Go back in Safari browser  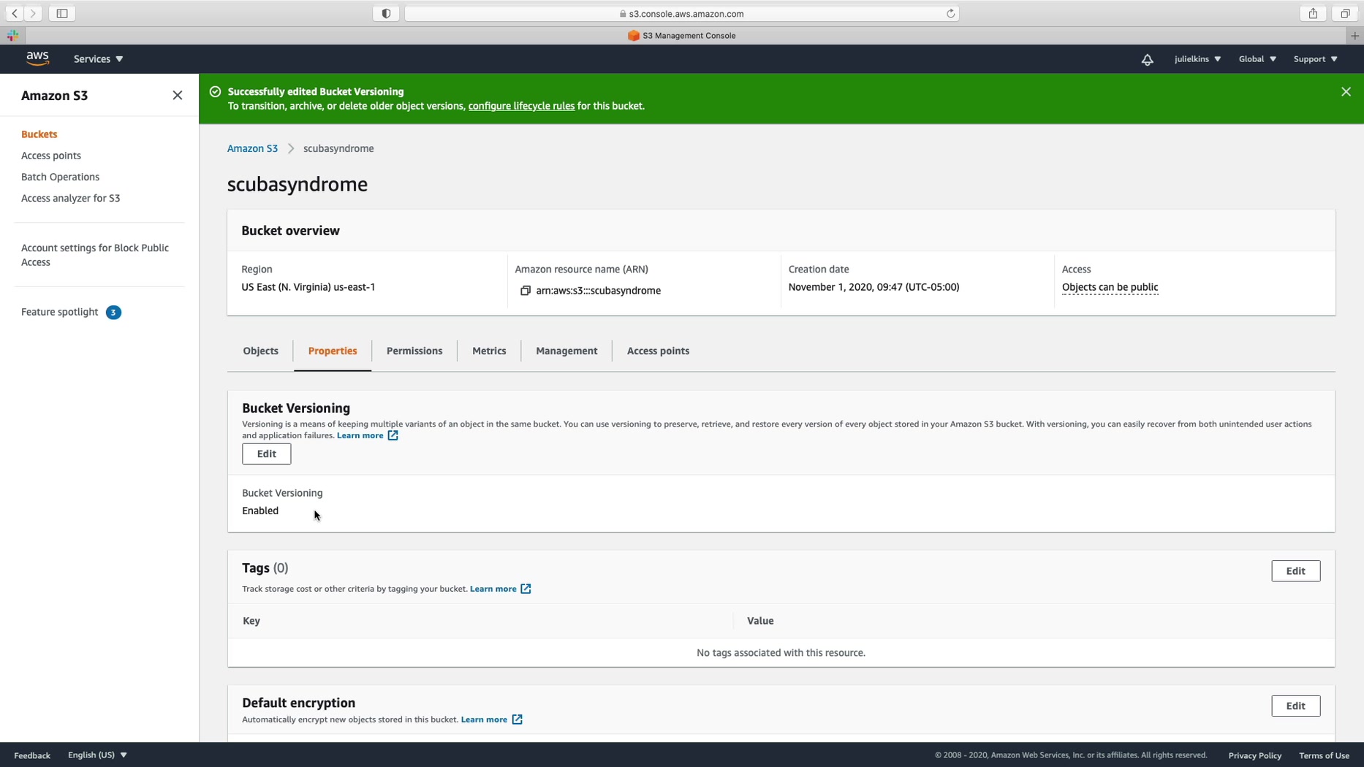pyautogui.click(x=15, y=13)
